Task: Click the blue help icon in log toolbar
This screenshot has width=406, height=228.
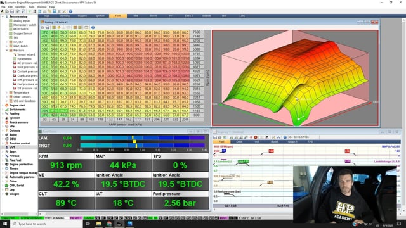Action: pos(285,137)
